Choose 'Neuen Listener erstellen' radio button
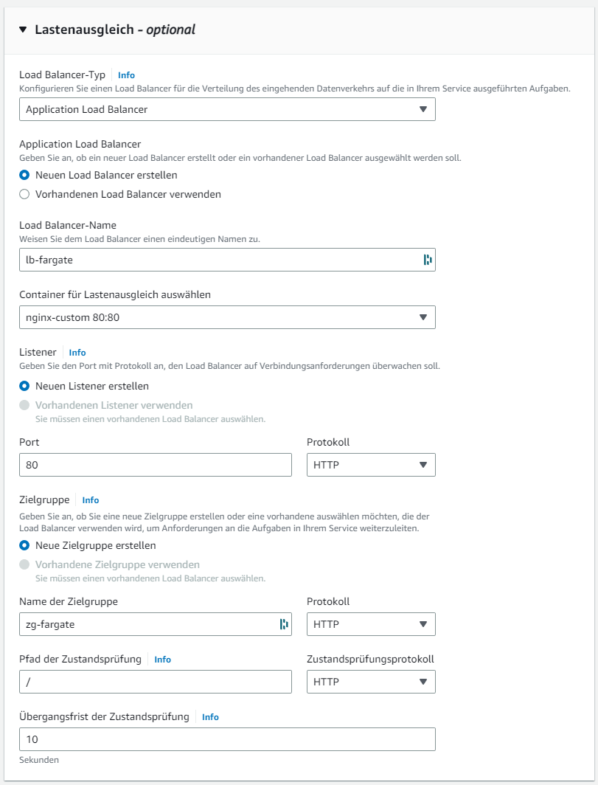The height and width of the screenshot is (785, 598). coord(24,386)
